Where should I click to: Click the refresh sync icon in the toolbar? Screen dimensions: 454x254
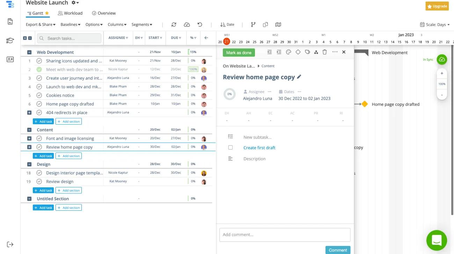tap(174, 24)
